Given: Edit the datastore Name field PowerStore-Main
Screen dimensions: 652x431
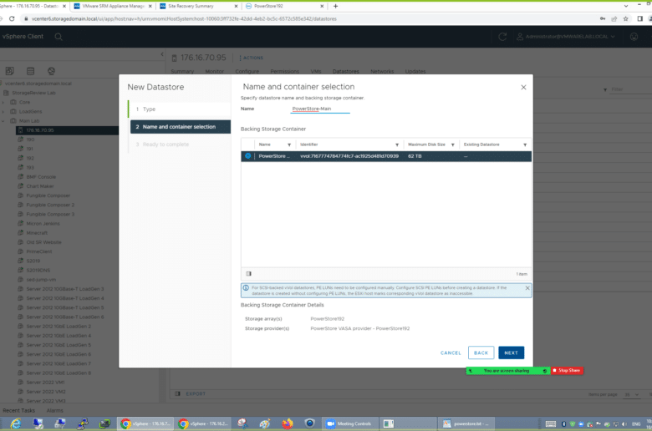Looking at the screenshot, I should click(x=320, y=109).
